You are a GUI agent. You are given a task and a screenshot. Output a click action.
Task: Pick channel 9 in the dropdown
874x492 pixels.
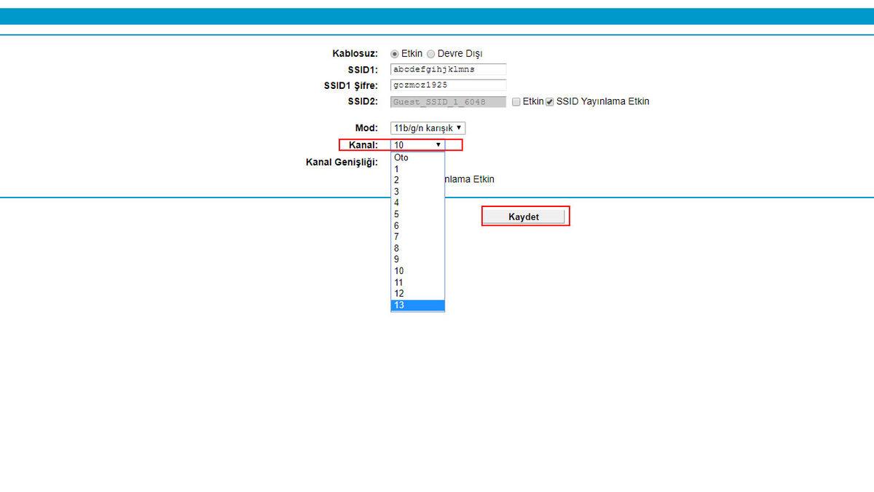coord(417,259)
